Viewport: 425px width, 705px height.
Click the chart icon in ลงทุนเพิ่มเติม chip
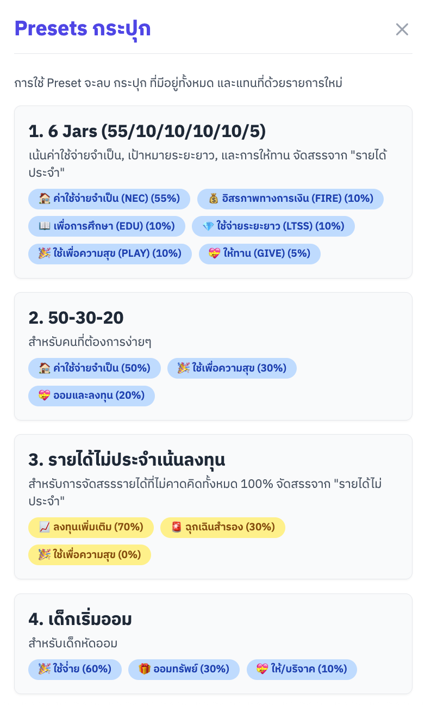click(45, 527)
